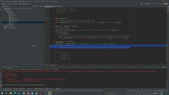Open File Explorer from the taskbar
This screenshot has height=95, width=169.
coord(11,93)
